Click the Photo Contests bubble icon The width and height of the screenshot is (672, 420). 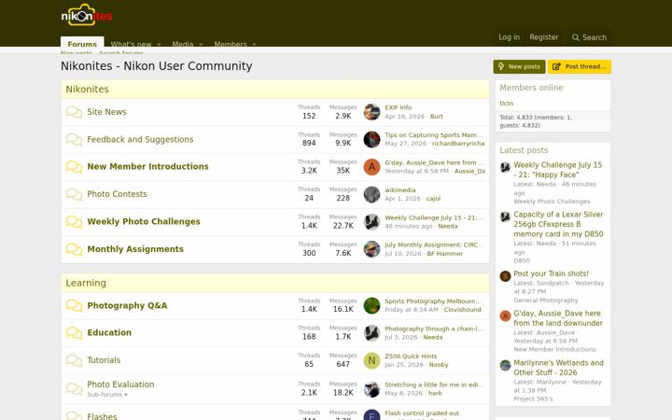[74, 194]
